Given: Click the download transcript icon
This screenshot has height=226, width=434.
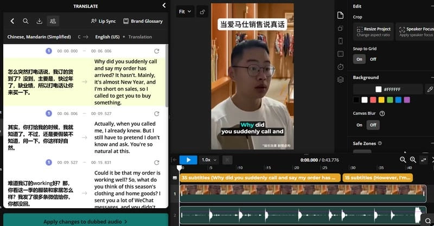Looking at the screenshot, I should tap(39, 21).
